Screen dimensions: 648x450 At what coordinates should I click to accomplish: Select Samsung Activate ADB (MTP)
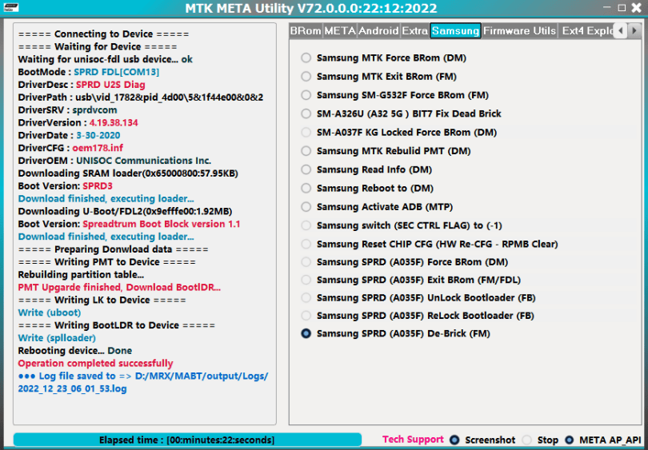306,207
